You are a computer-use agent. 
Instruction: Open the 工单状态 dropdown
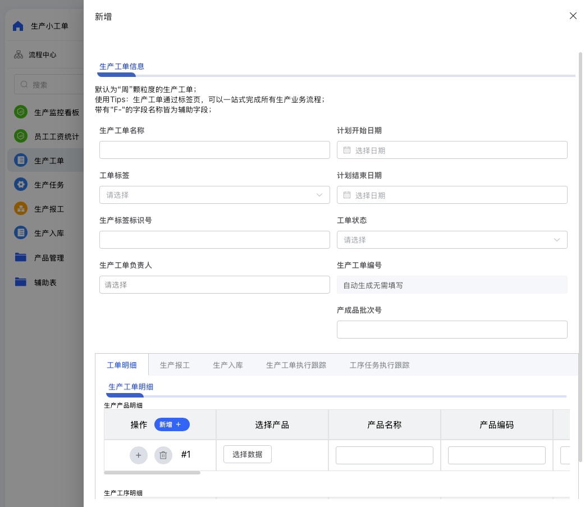pyautogui.click(x=452, y=240)
